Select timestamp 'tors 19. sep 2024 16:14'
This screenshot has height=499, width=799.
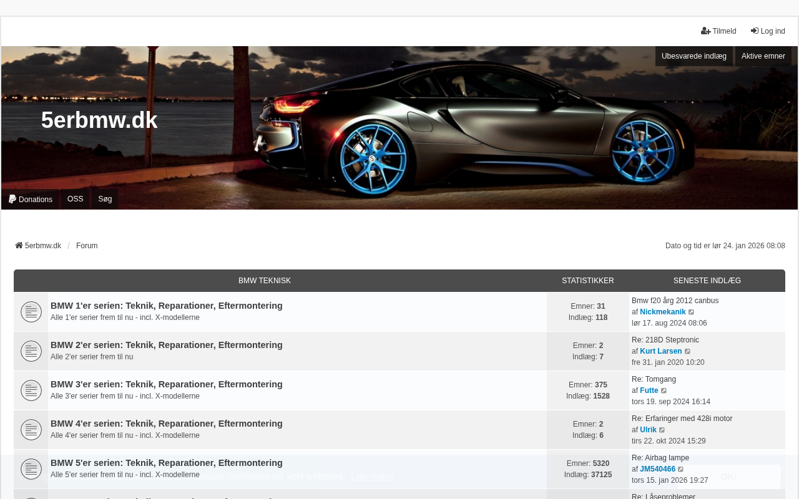(x=671, y=402)
